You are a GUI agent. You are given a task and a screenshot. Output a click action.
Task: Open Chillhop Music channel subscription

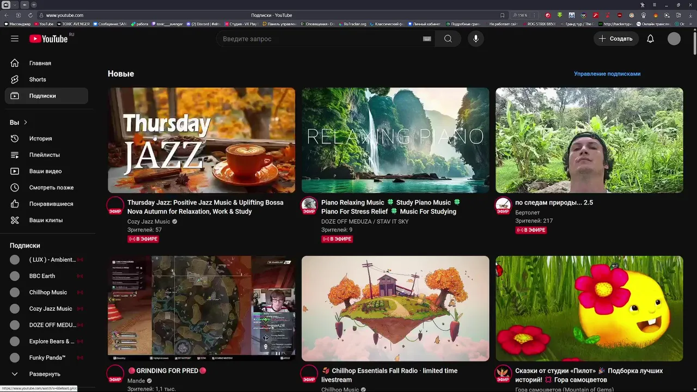pyautogui.click(x=47, y=292)
